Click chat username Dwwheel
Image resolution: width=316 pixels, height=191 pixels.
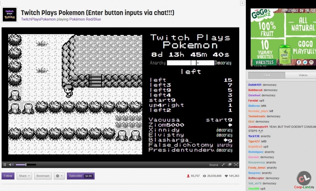(x=254, y=95)
